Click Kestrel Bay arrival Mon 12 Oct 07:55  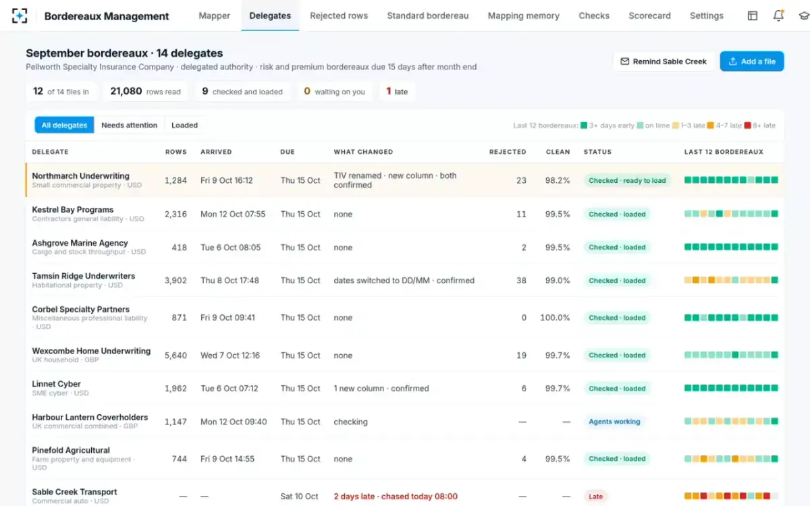(233, 215)
